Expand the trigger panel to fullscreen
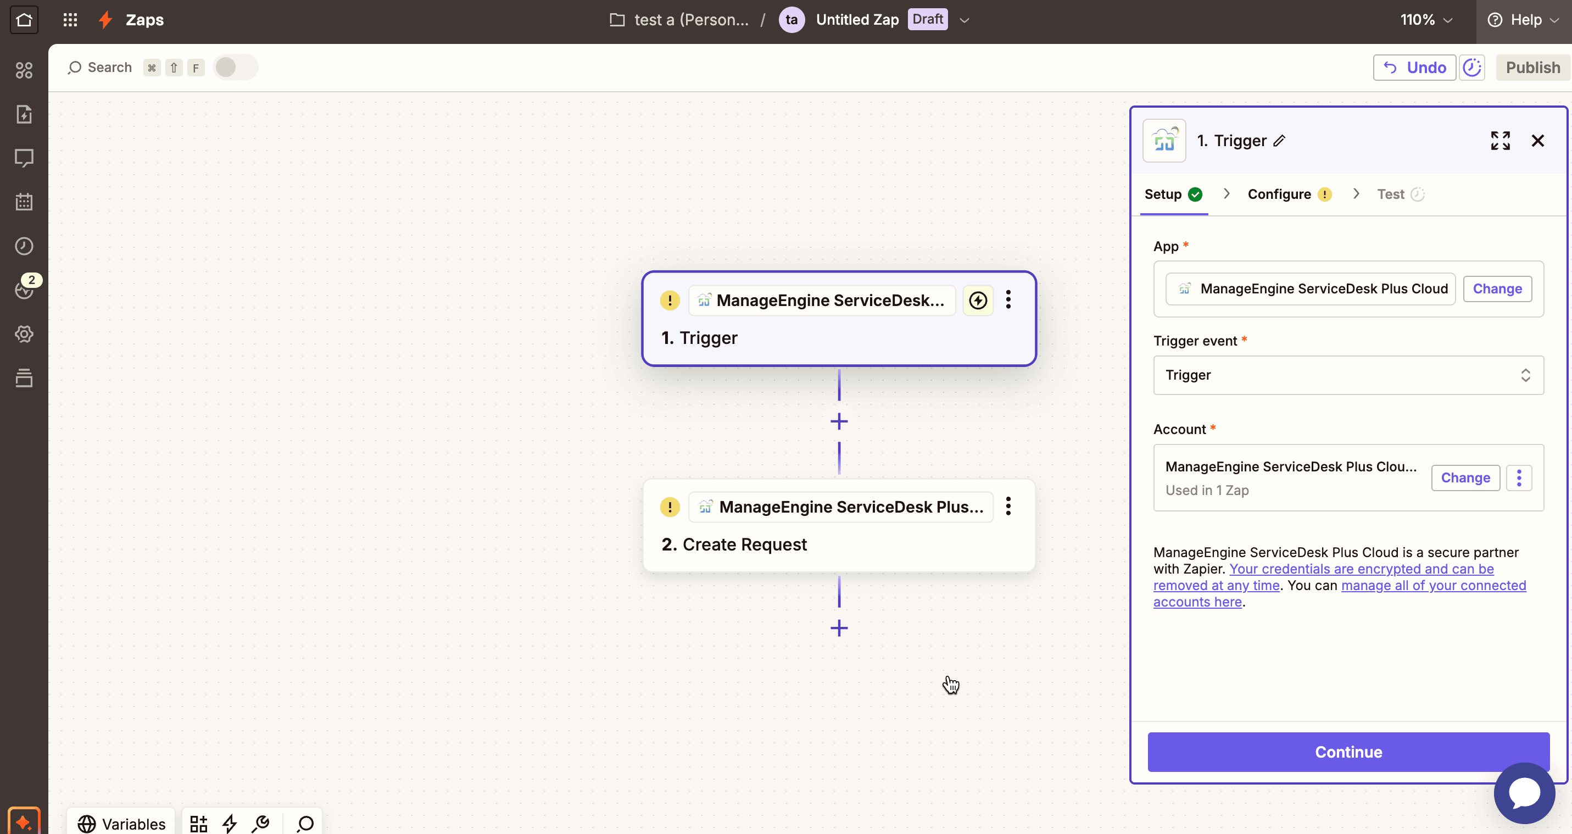The height and width of the screenshot is (834, 1572). point(1500,141)
